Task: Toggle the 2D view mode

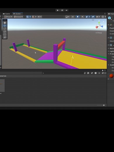Action: coord(73,17)
